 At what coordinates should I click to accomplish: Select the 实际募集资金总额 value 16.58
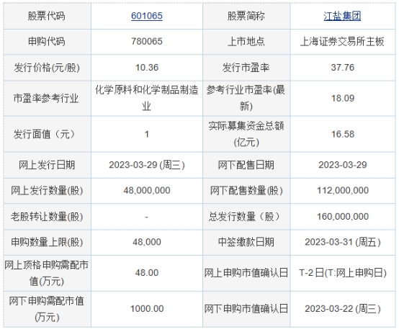click(343, 134)
